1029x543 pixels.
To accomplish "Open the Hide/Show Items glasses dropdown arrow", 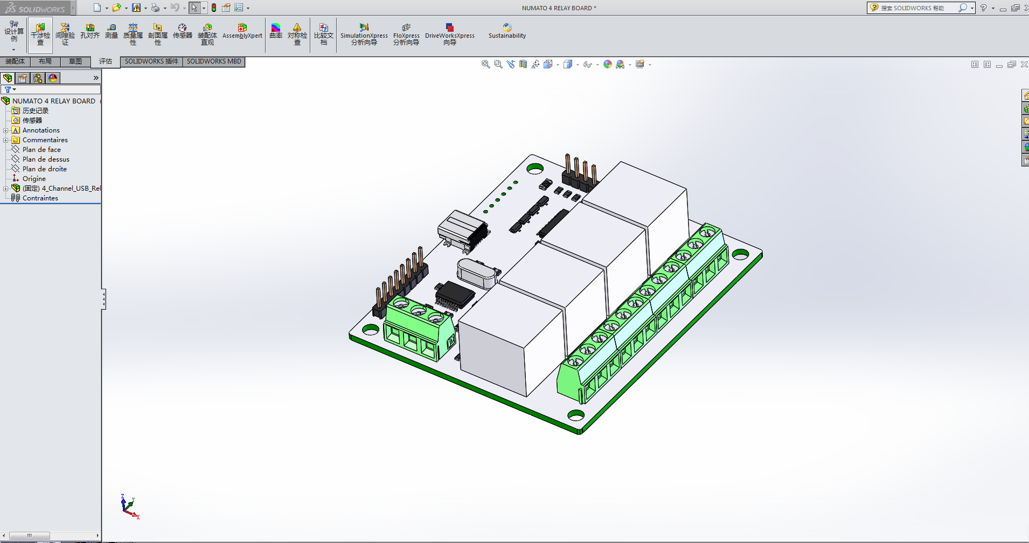I will (x=597, y=65).
